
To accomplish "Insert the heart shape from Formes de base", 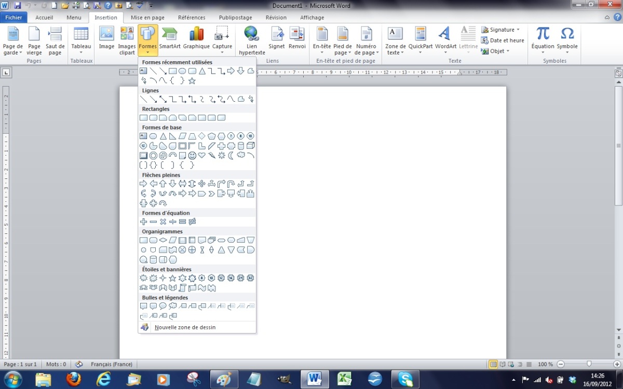I will [x=202, y=156].
